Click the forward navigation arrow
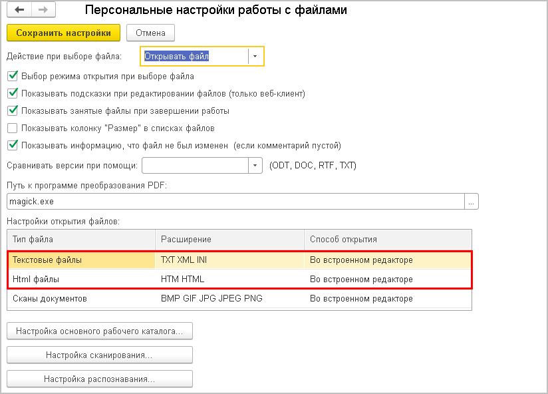Image resolution: width=548 pixels, height=394 pixels. point(43,11)
